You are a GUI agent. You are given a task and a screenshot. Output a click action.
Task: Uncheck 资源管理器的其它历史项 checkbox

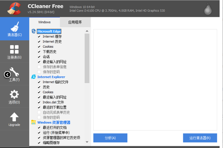click(x=39, y=138)
